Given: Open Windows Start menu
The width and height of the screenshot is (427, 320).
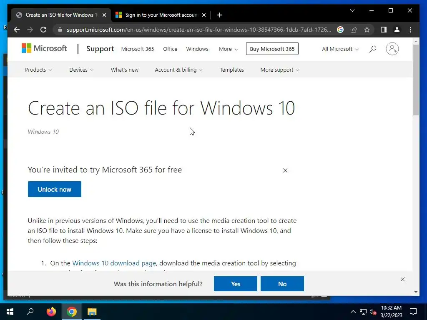Looking at the screenshot, I should (x=10, y=312).
